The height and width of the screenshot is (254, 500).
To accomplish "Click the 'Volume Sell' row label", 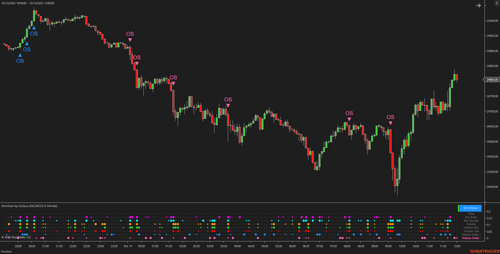I will pyautogui.click(x=471, y=231).
